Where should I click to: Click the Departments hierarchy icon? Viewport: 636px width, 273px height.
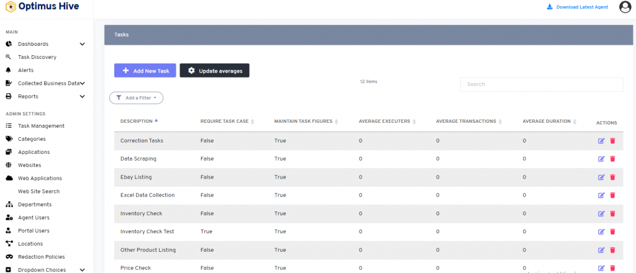coord(9,205)
